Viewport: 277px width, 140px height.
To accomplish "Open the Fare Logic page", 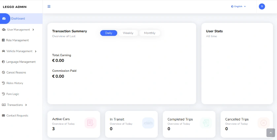I will 13,94.
